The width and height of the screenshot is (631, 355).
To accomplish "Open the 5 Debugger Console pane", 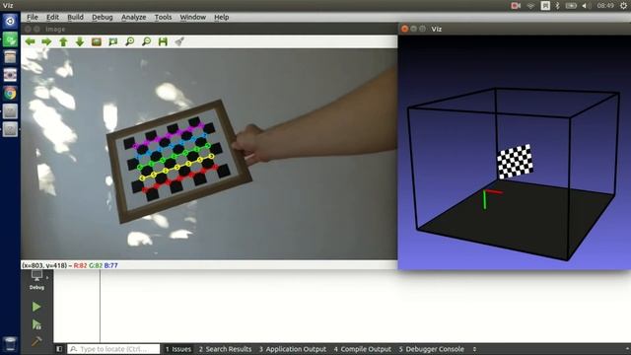I will [432, 349].
